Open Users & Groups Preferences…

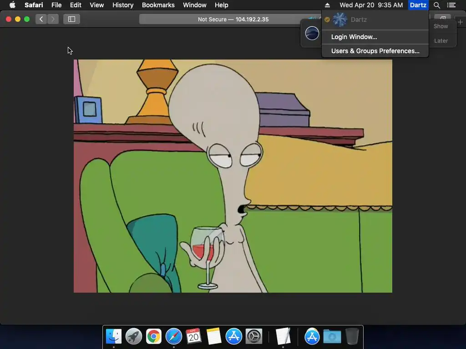[x=375, y=51]
